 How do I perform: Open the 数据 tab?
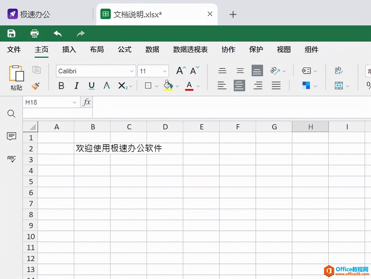tap(152, 50)
